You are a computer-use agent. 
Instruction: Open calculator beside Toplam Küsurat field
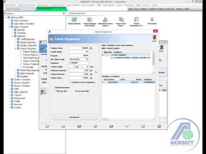91,74
